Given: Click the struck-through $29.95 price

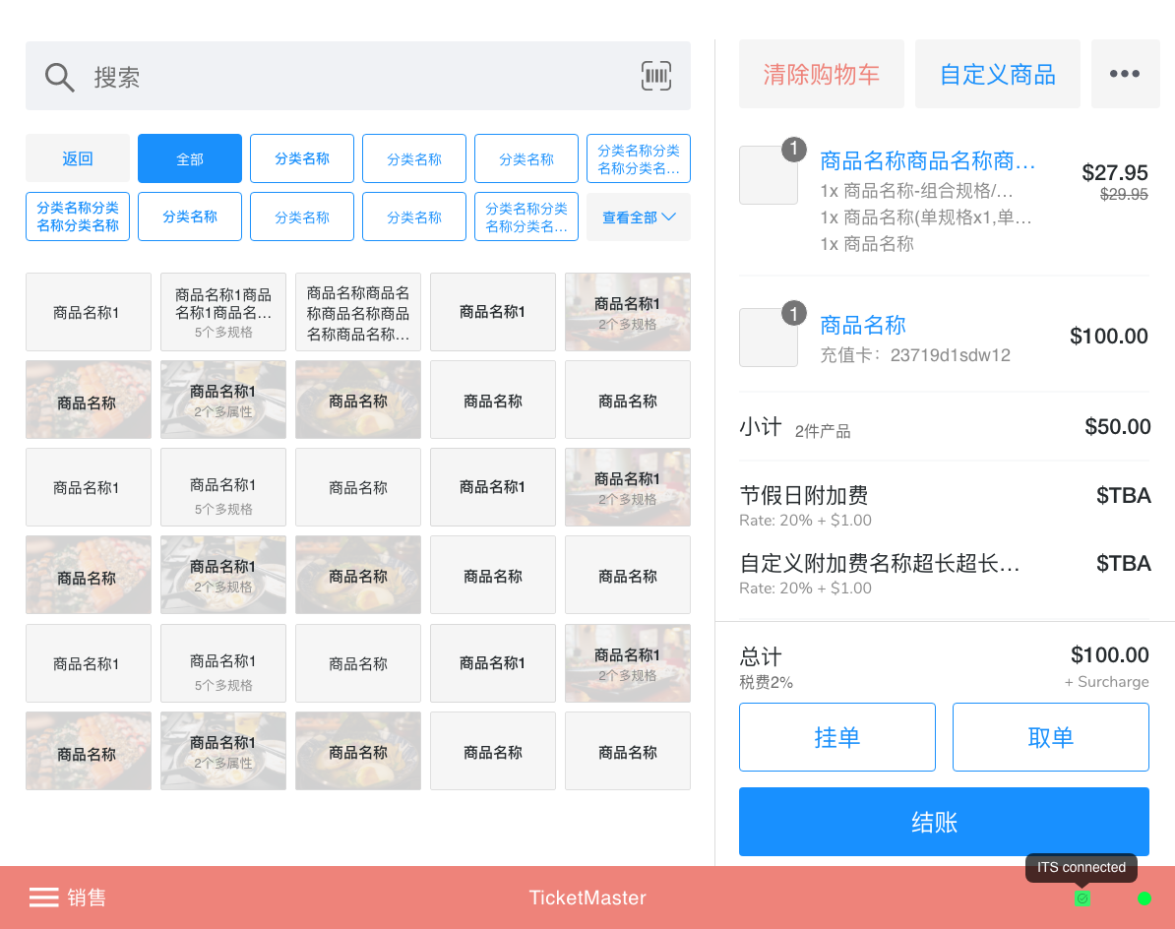Looking at the screenshot, I should [1124, 194].
